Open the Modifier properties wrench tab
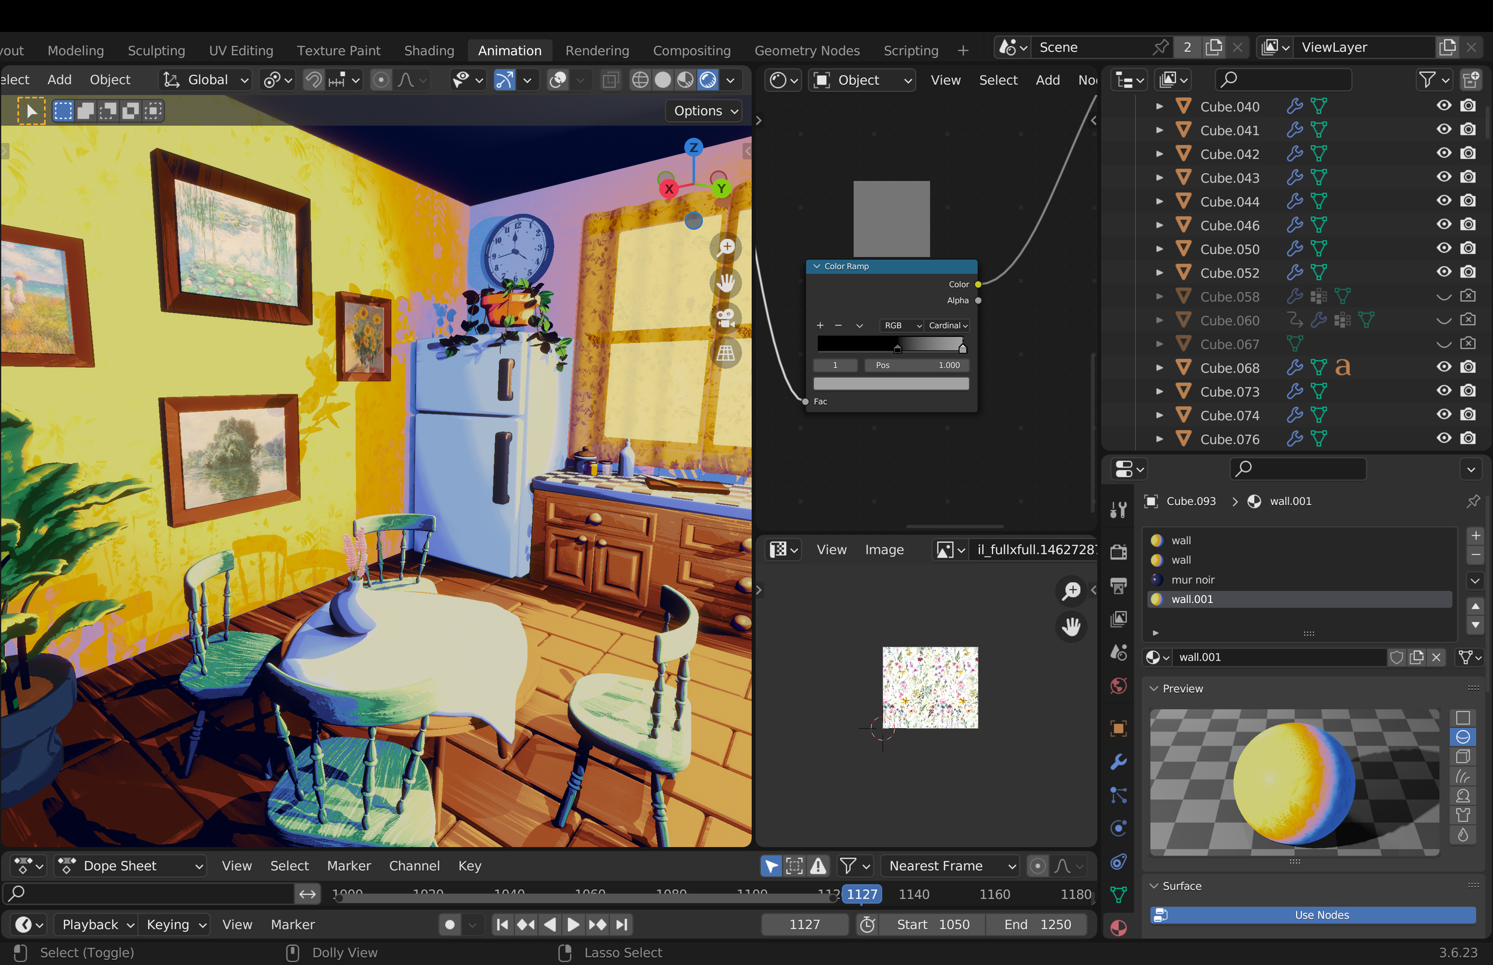Image resolution: width=1493 pixels, height=965 pixels. tap(1119, 763)
